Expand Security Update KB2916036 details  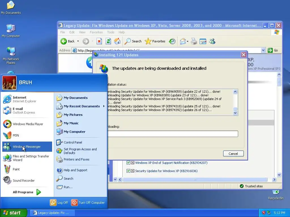coord(133,171)
